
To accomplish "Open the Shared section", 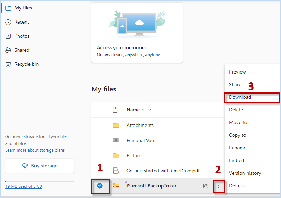I will pyautogui.click(x=22, y=50).
